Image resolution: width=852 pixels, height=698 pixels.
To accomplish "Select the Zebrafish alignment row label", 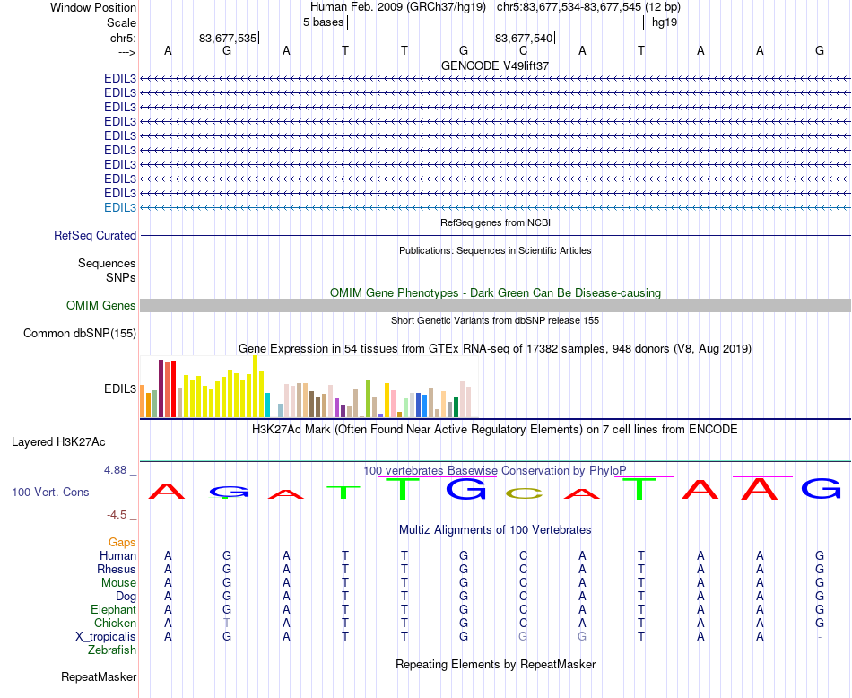I will click(x=112, y=650).
